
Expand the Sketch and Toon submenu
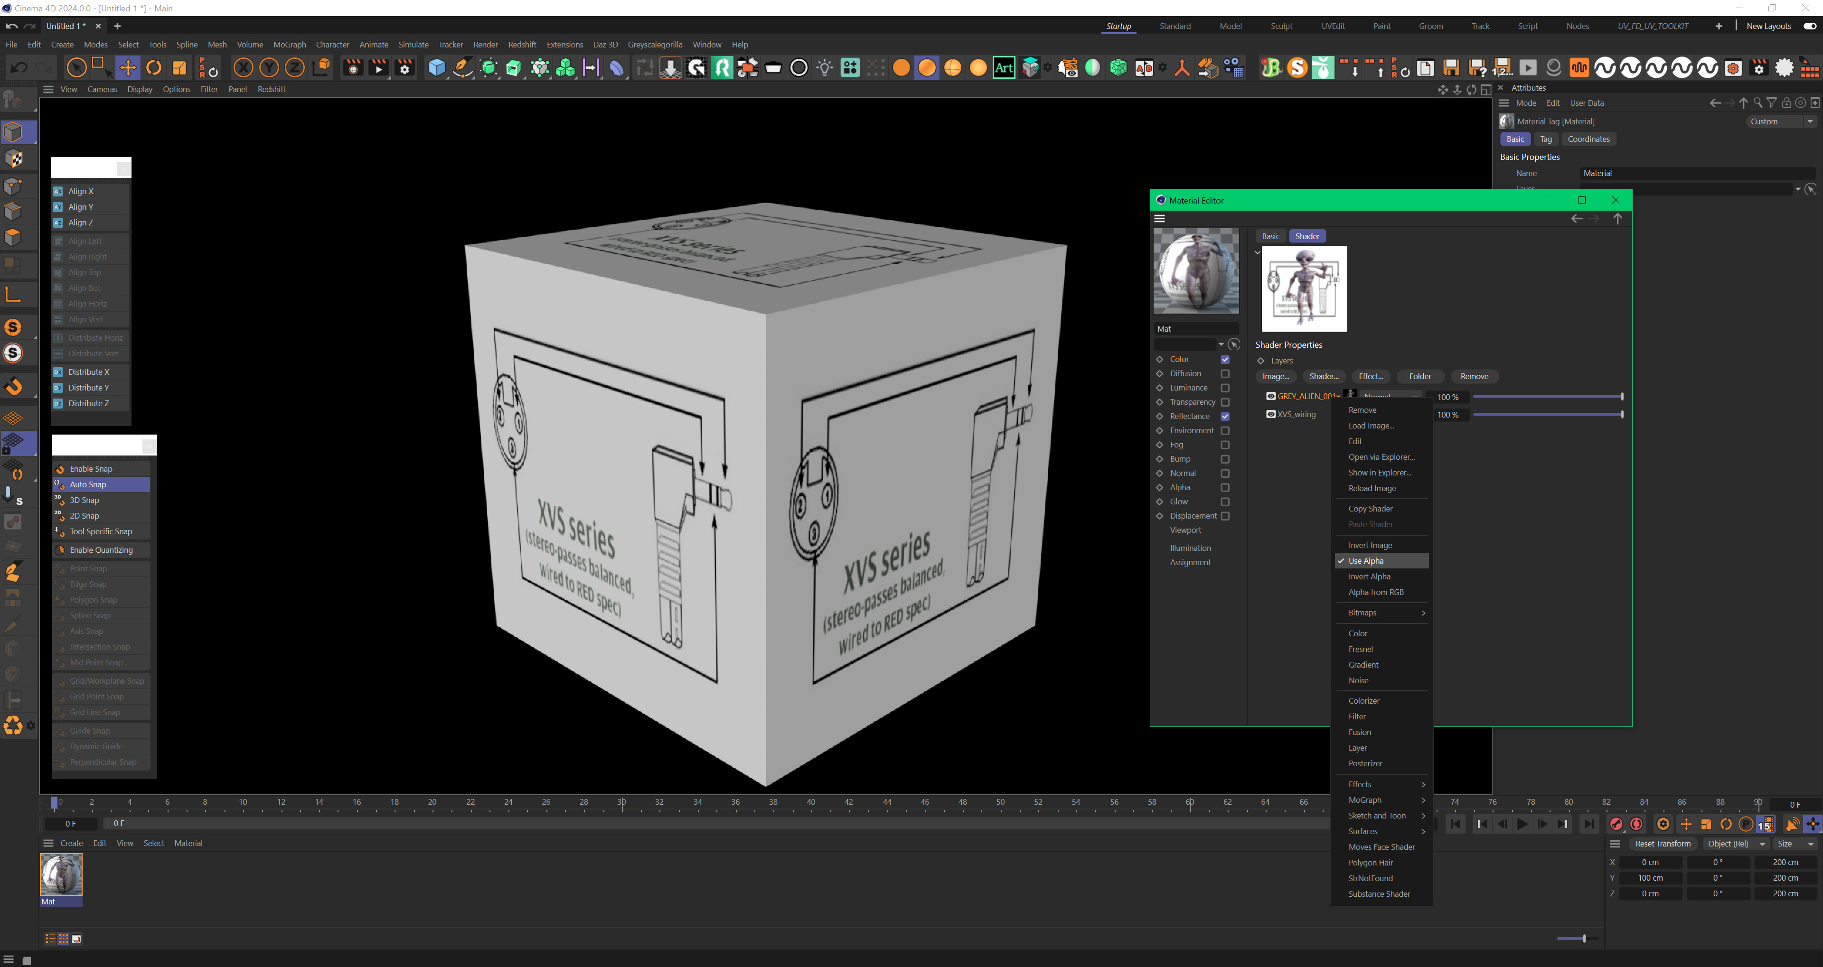pos(1381,816)
